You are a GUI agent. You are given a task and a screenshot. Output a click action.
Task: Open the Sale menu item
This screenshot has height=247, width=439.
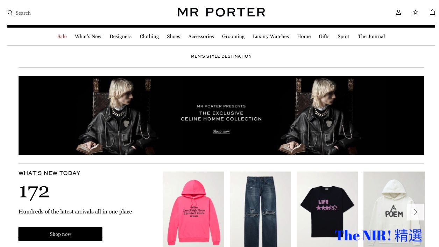pos(62,36)
